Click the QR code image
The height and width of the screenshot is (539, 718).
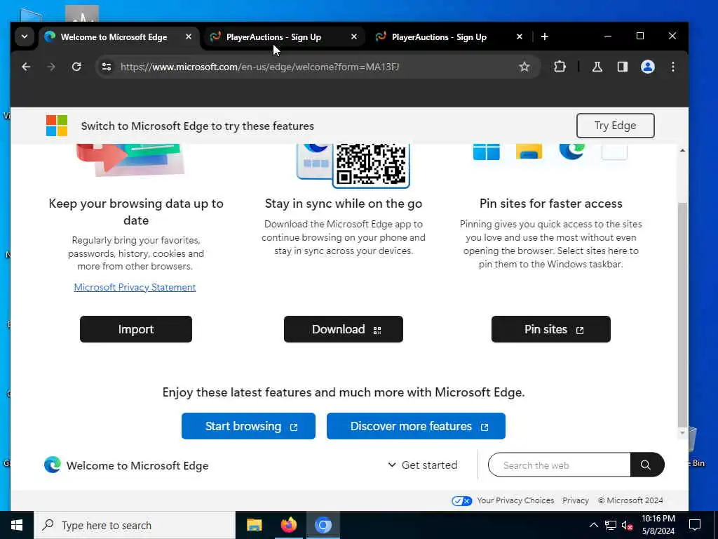(x=371, y=164)
